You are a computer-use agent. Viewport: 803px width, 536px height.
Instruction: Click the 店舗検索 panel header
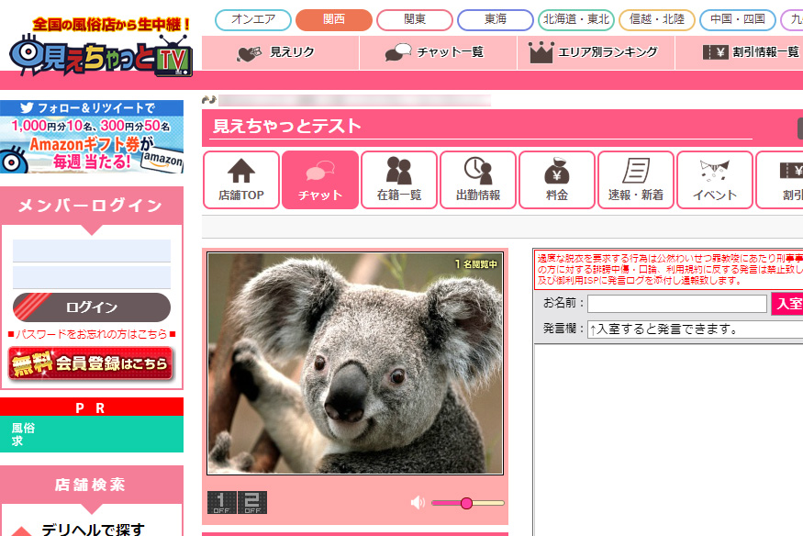coord(91,485)
